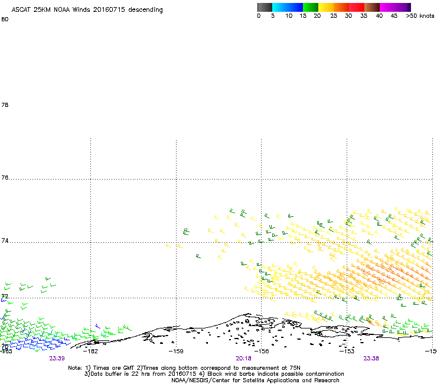Click the legend tick label 25

coord(334,15)
